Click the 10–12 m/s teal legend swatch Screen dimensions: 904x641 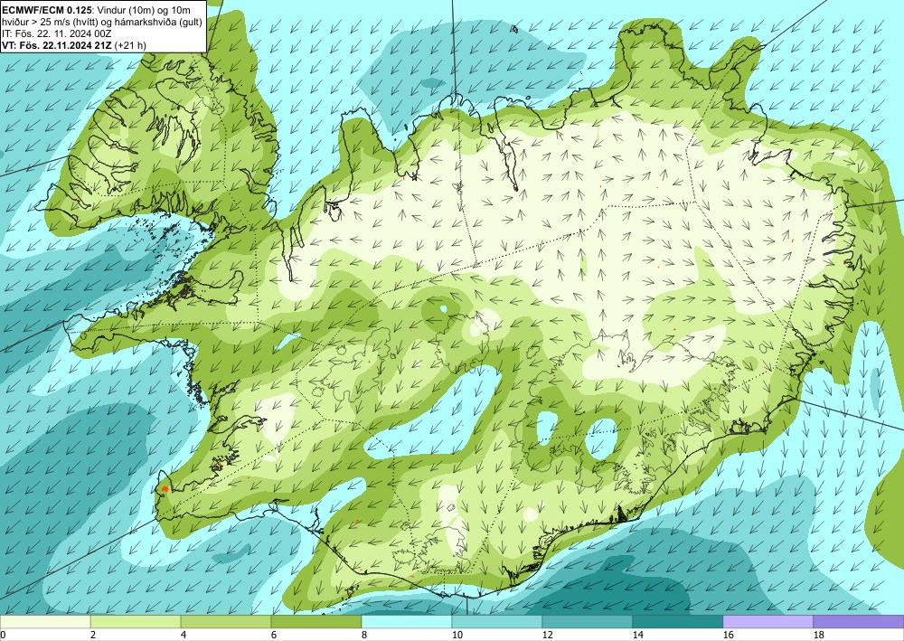tap(497, 621)
